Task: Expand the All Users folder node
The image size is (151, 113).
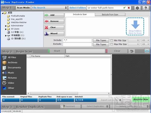Action: point(6,29)
